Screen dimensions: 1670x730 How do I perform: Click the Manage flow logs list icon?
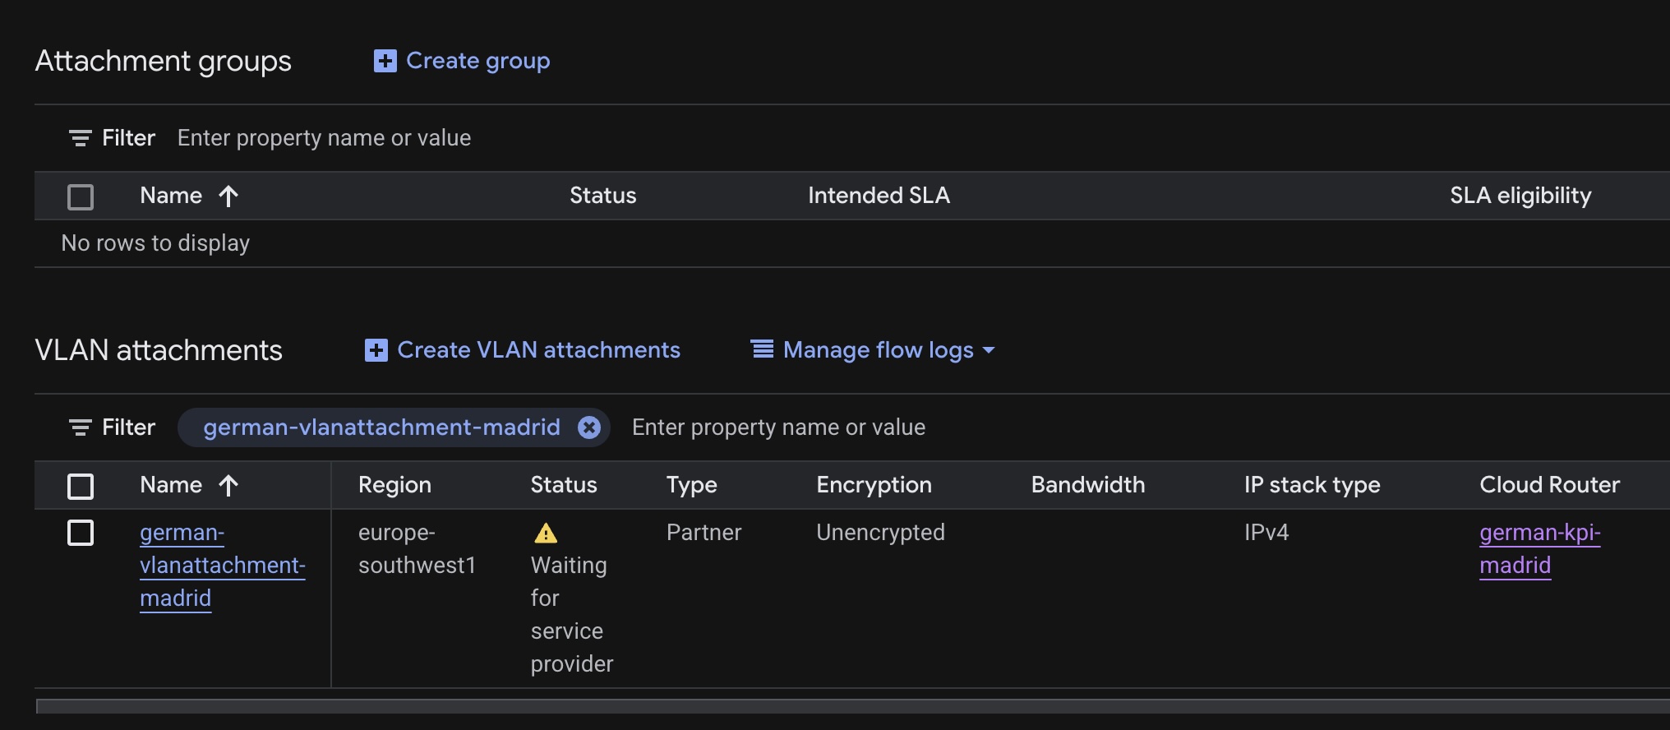pos(763,349)
